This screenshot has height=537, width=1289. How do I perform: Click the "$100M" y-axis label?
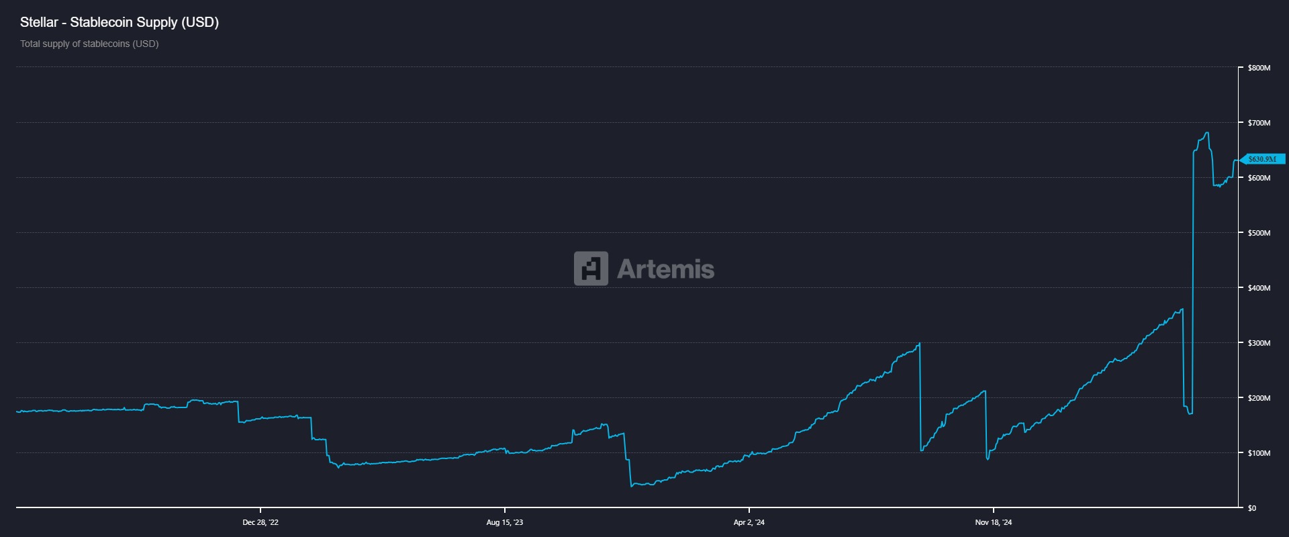[1259, 453]
